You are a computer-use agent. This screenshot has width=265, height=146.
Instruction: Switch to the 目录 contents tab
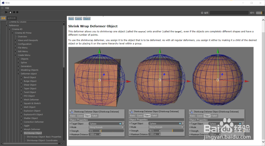click(3, 18)
